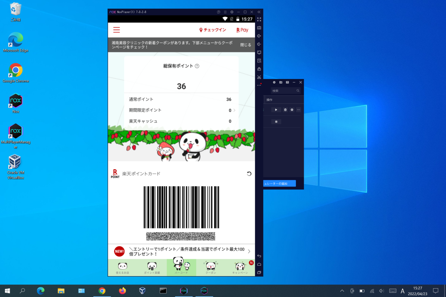The width and height of the screenshot is (446, 297).
Task: Switch to the 使えるお店 tab
Action: coord(123,268)
